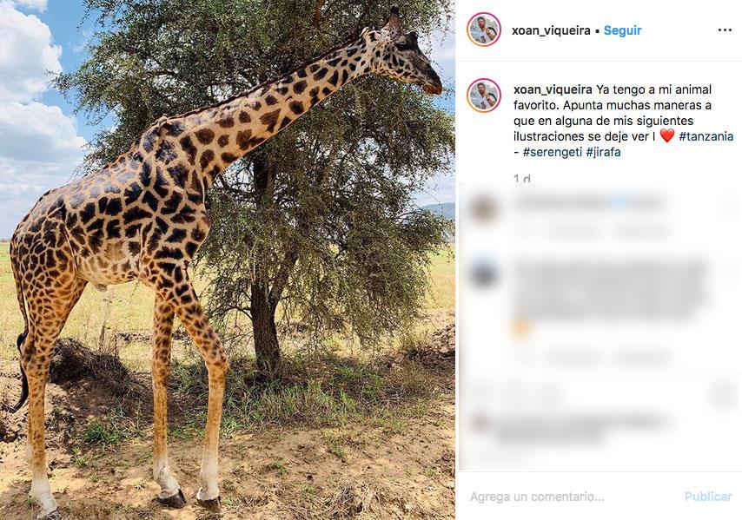
Task: Click the giraffe photo
Action: click(x=228, y=260)
